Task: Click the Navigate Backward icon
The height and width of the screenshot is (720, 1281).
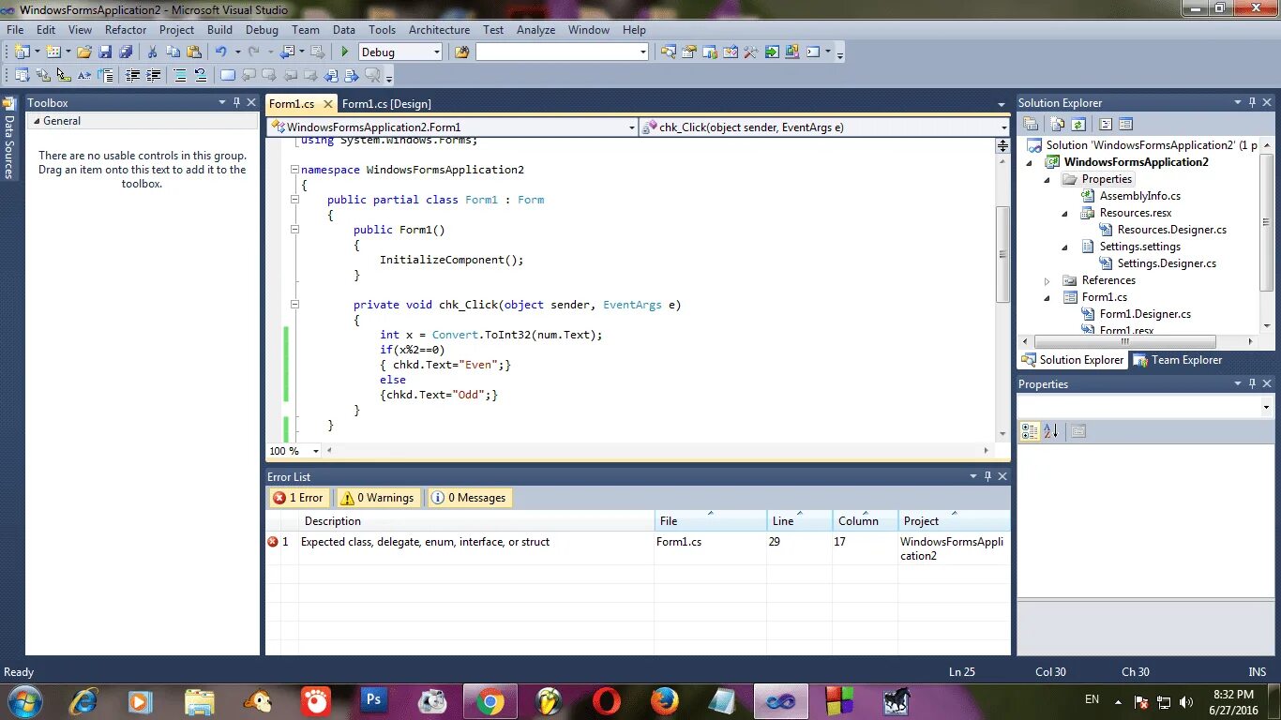Action: 287,52
